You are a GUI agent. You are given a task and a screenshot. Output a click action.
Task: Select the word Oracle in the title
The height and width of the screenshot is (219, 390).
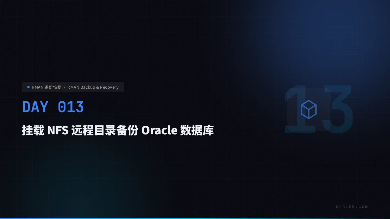159,130
